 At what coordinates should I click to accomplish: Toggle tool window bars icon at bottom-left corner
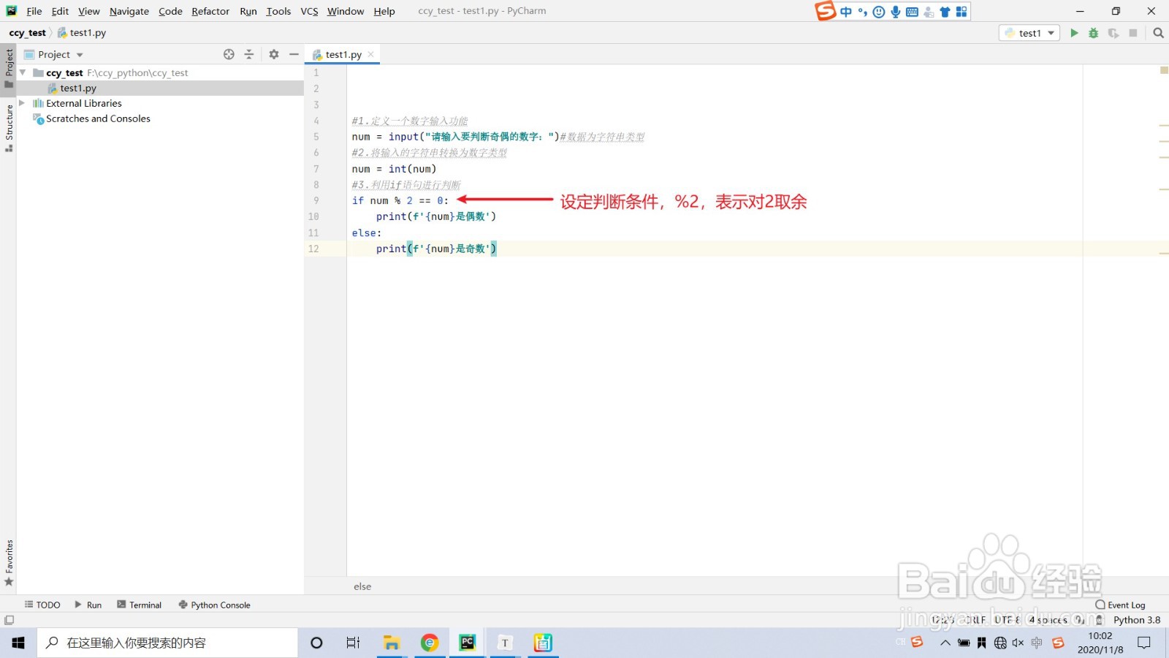coord(9,620)
